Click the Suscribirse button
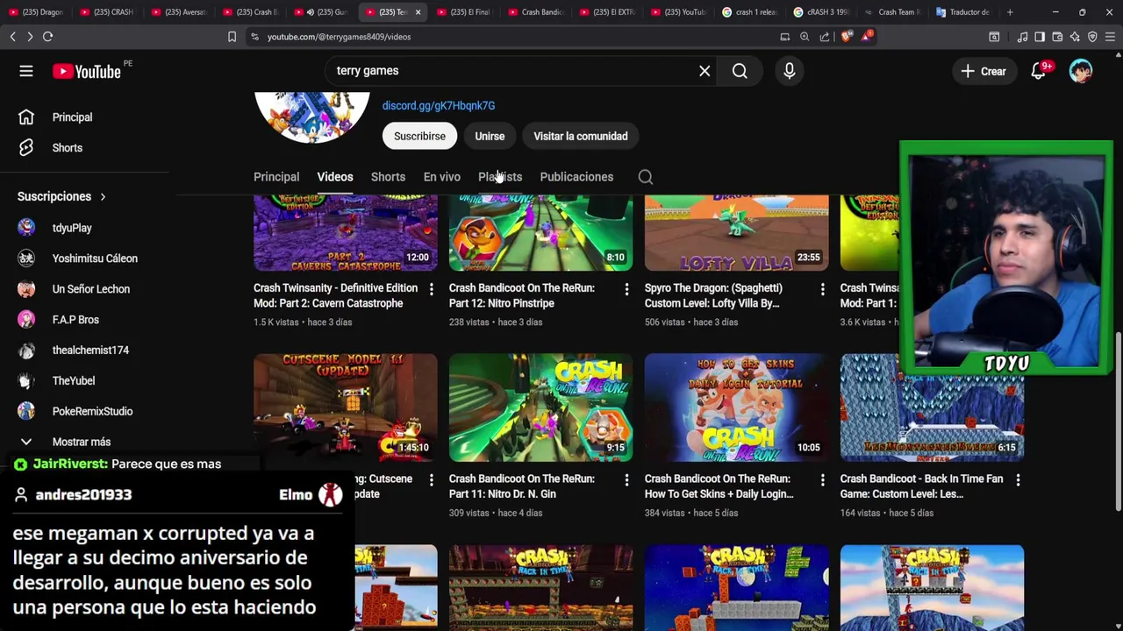 coord(419,136)
